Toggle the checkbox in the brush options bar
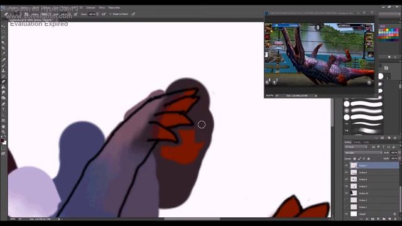Viewport: 402px width, 226px height. click(x=111, y=14)
